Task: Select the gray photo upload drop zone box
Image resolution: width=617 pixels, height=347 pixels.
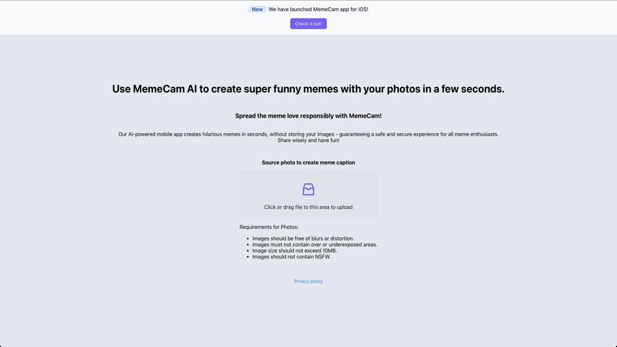Action: point(308,194)
